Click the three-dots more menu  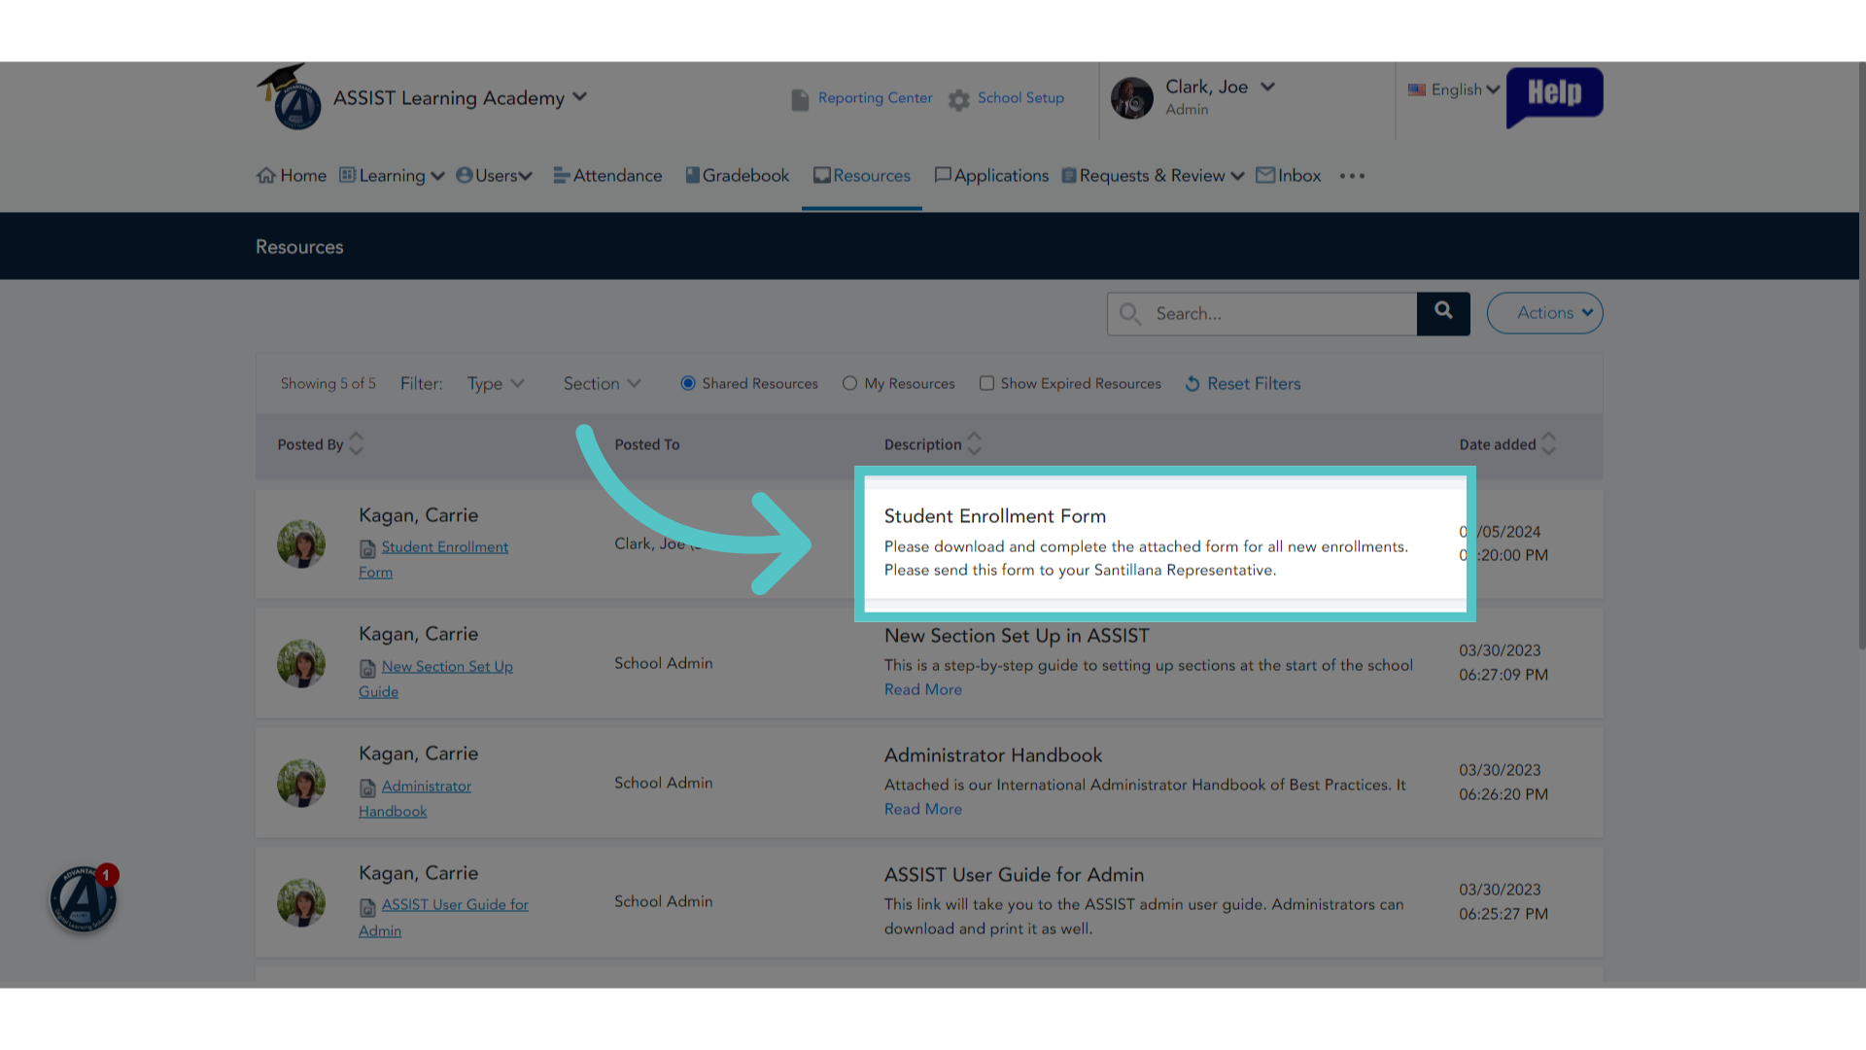coord(1352,176)
